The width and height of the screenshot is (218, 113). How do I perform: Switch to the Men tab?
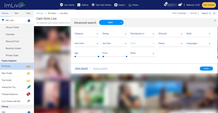17,13
